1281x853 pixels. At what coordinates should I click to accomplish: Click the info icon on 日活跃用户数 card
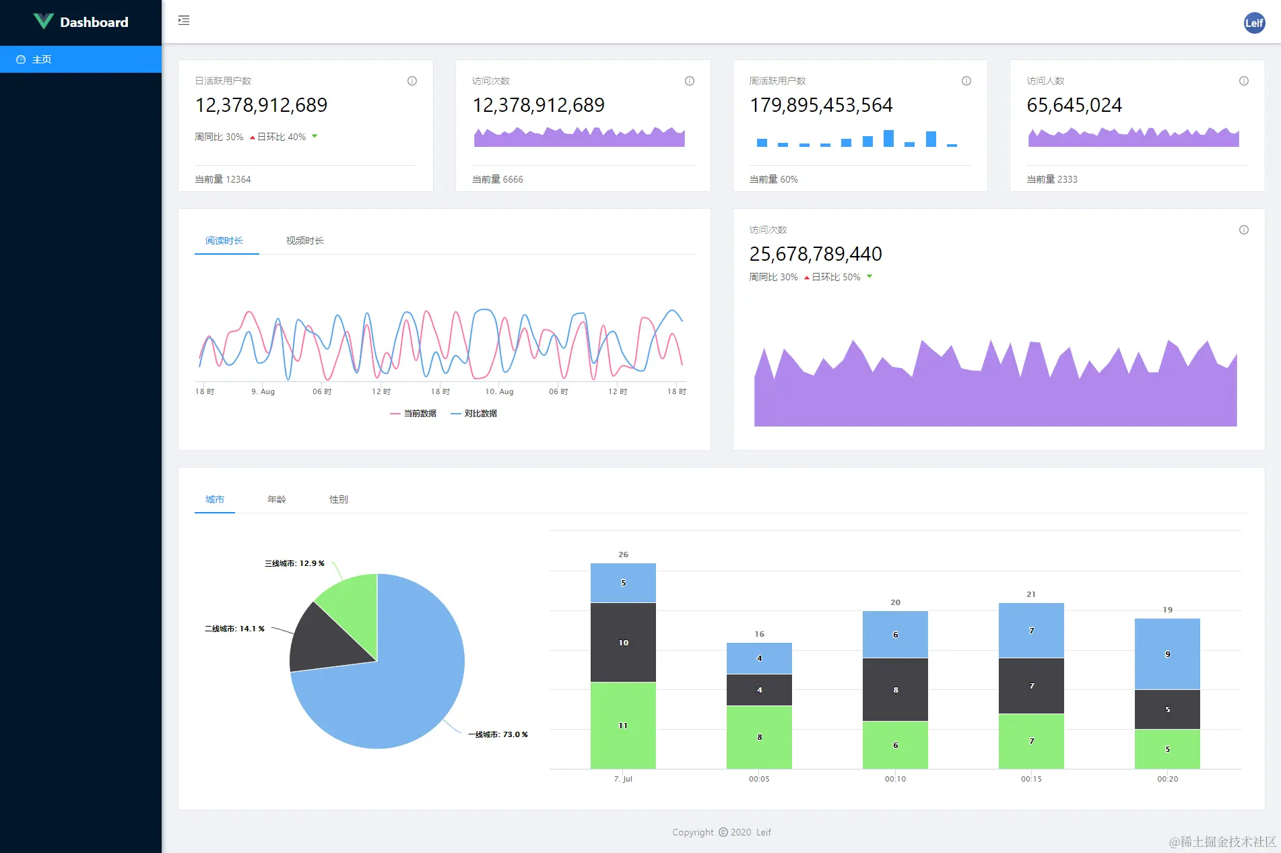pyautogui.click(x=412, y=80)
